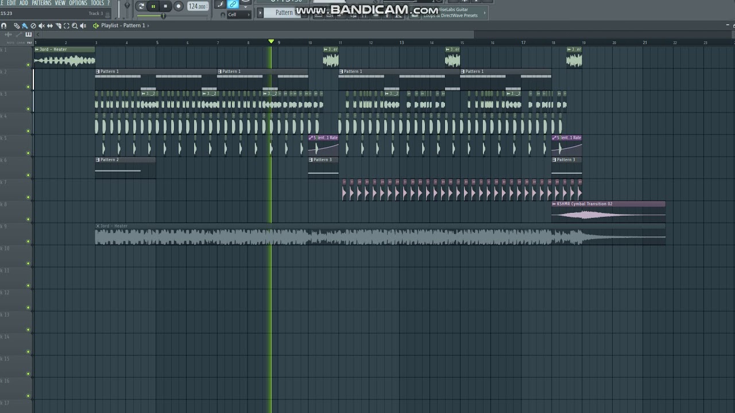Image resolution: width=735 pixels, height=413 pixels.
Task: Select the Zoom magnifier tool
Action: (75, 26)
